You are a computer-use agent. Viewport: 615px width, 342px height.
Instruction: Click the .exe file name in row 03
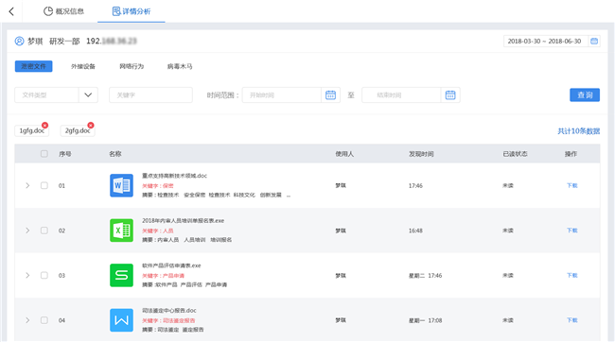click(171, 265)
